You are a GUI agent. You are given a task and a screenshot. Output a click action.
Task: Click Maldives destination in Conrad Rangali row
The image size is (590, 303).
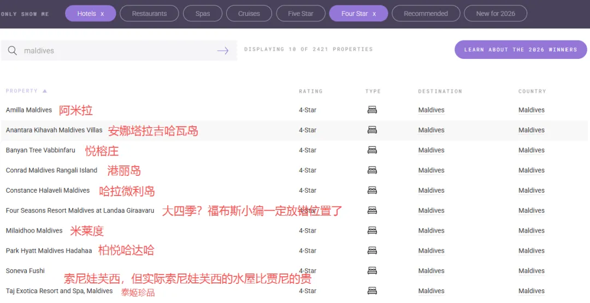click(x=431, y=170)
